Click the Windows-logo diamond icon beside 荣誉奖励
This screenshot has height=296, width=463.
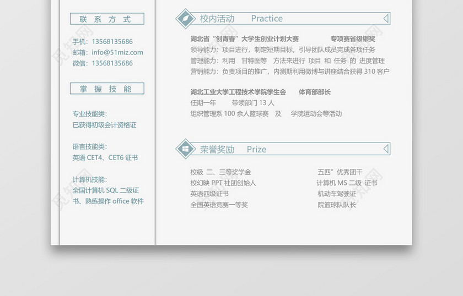tap(185, 149)
